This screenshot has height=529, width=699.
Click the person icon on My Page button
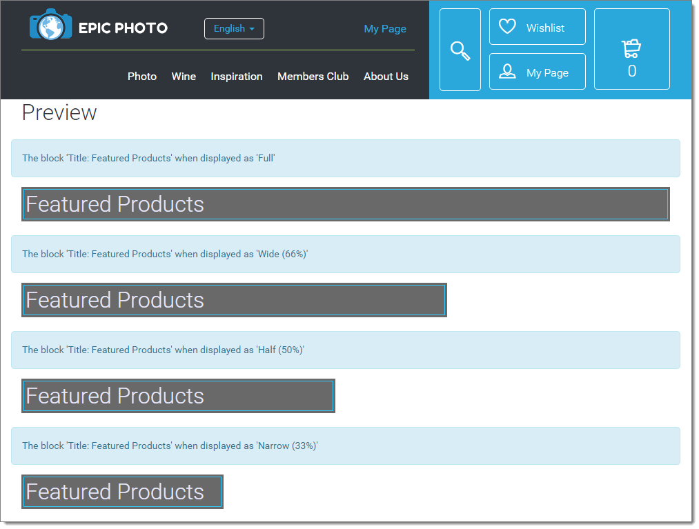[x=507, y=72]
